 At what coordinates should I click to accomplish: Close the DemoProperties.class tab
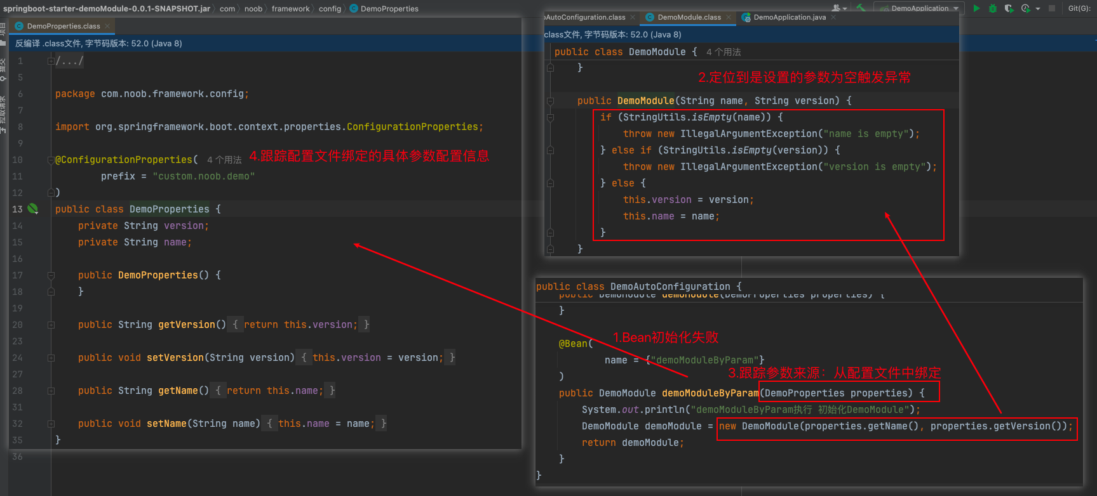(x=107, y=26)
